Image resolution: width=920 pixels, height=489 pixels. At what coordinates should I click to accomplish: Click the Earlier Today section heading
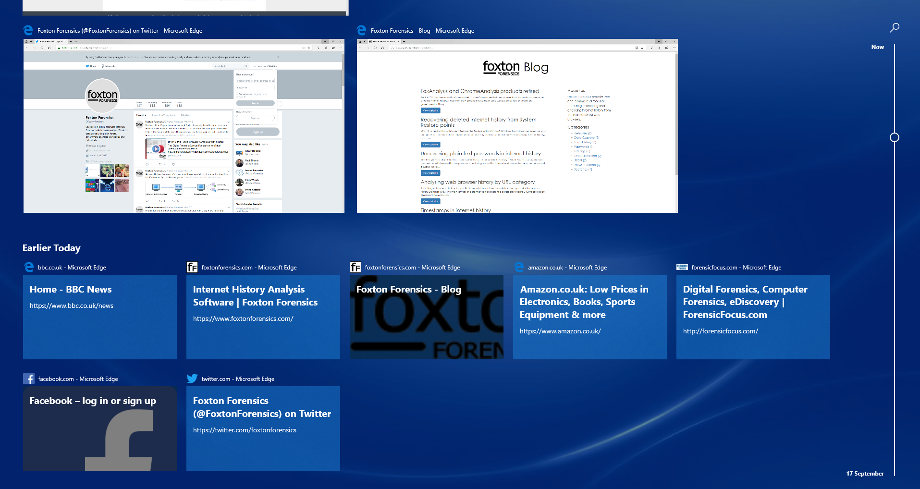pos(51,248)
